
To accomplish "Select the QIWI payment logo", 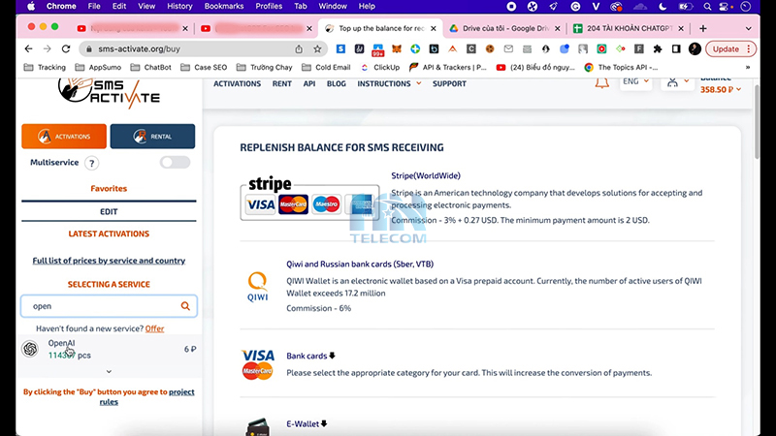I will 257,282.
